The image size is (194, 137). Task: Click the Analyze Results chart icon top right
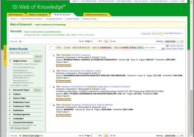167,46
